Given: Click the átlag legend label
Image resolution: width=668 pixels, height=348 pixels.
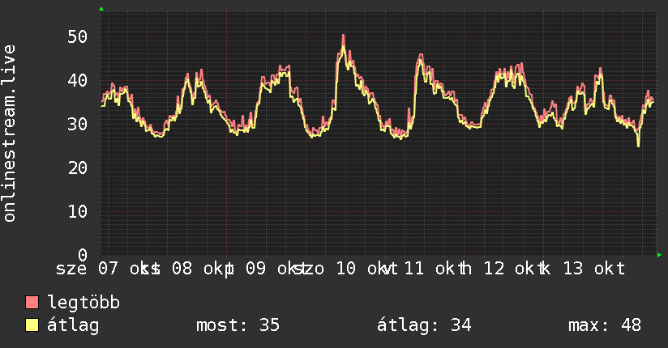Looking at the screenshot, I should (73, 325).
